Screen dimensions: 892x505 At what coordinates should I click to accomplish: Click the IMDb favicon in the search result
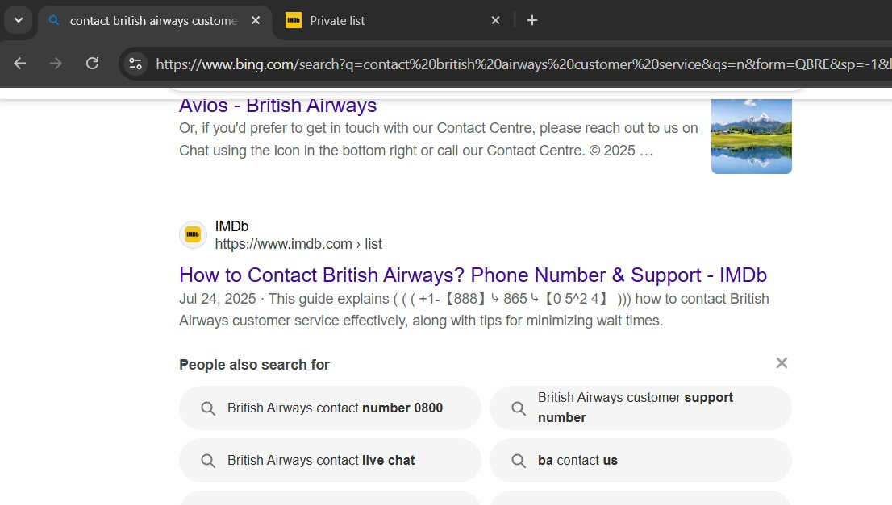(193, 234)
